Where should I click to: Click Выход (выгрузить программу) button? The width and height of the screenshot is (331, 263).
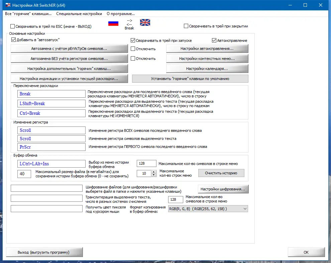pyautogui.click(x=44, y=252)
